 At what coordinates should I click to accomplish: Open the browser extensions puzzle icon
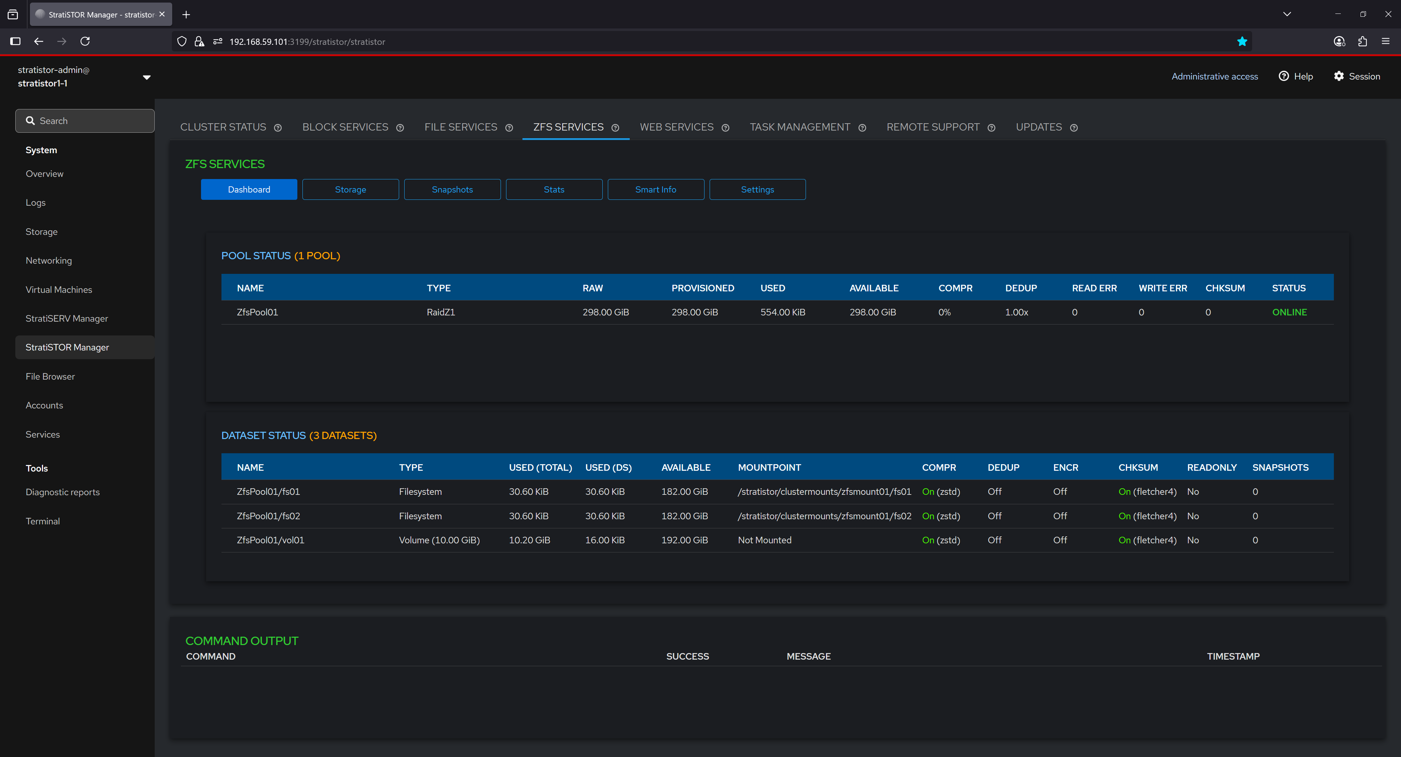[x=1362, y=41]
